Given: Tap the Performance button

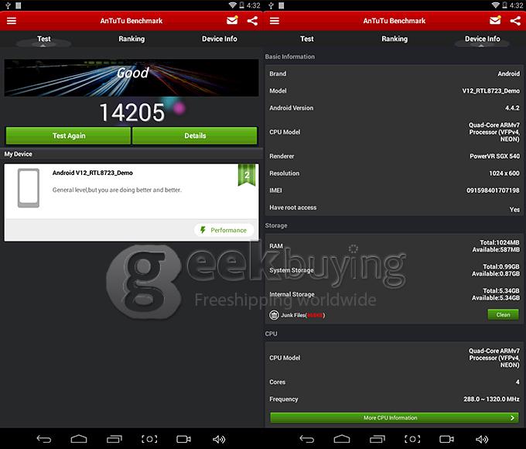Looking at the screenshot, I should (224, 230).
